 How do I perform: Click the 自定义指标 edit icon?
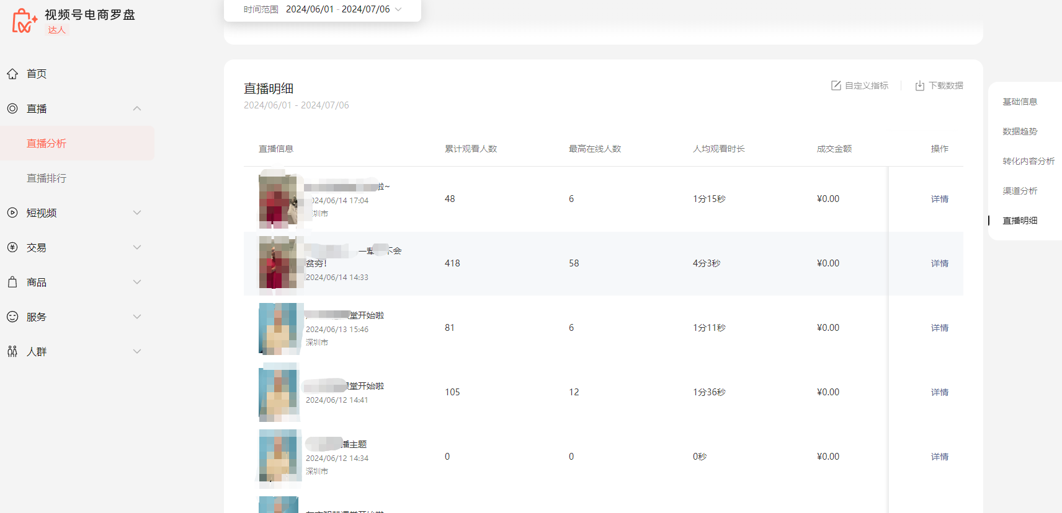click(836, 85)
